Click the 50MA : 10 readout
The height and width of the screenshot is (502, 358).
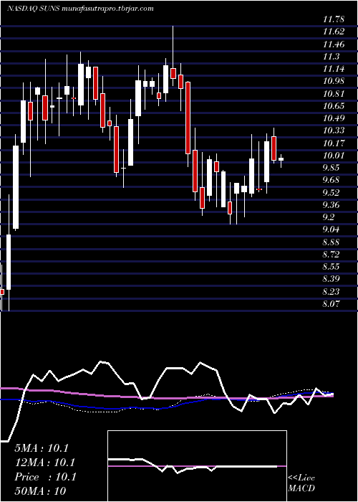click(40, 491)
